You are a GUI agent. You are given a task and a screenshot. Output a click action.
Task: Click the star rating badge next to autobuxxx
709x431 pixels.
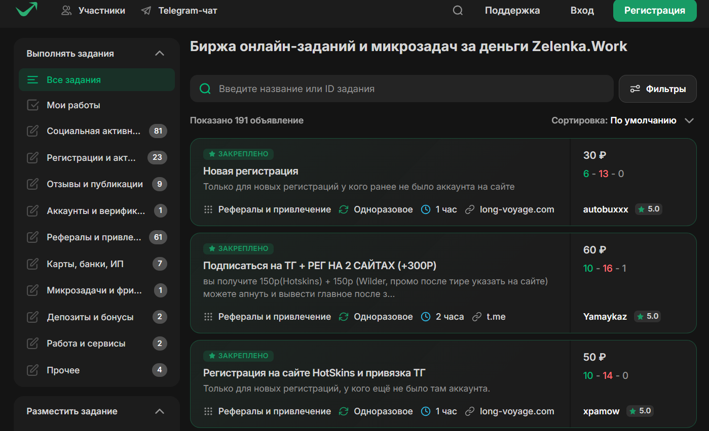648,209
